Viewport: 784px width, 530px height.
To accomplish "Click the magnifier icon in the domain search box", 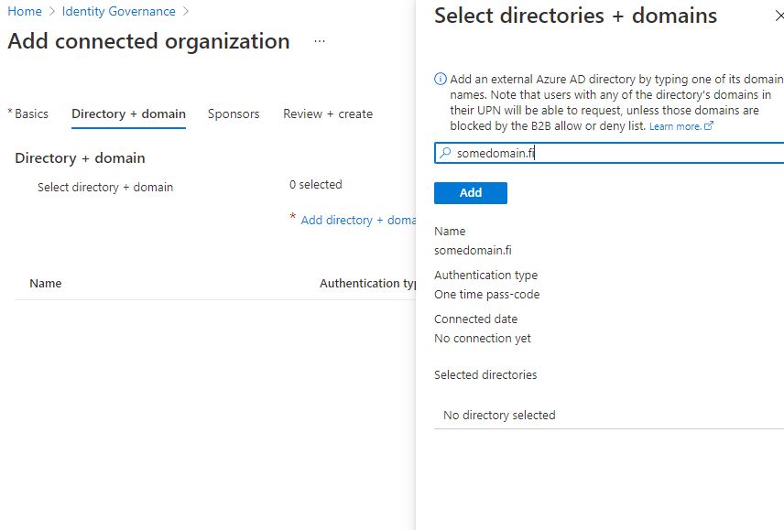I will pos(445,154).
